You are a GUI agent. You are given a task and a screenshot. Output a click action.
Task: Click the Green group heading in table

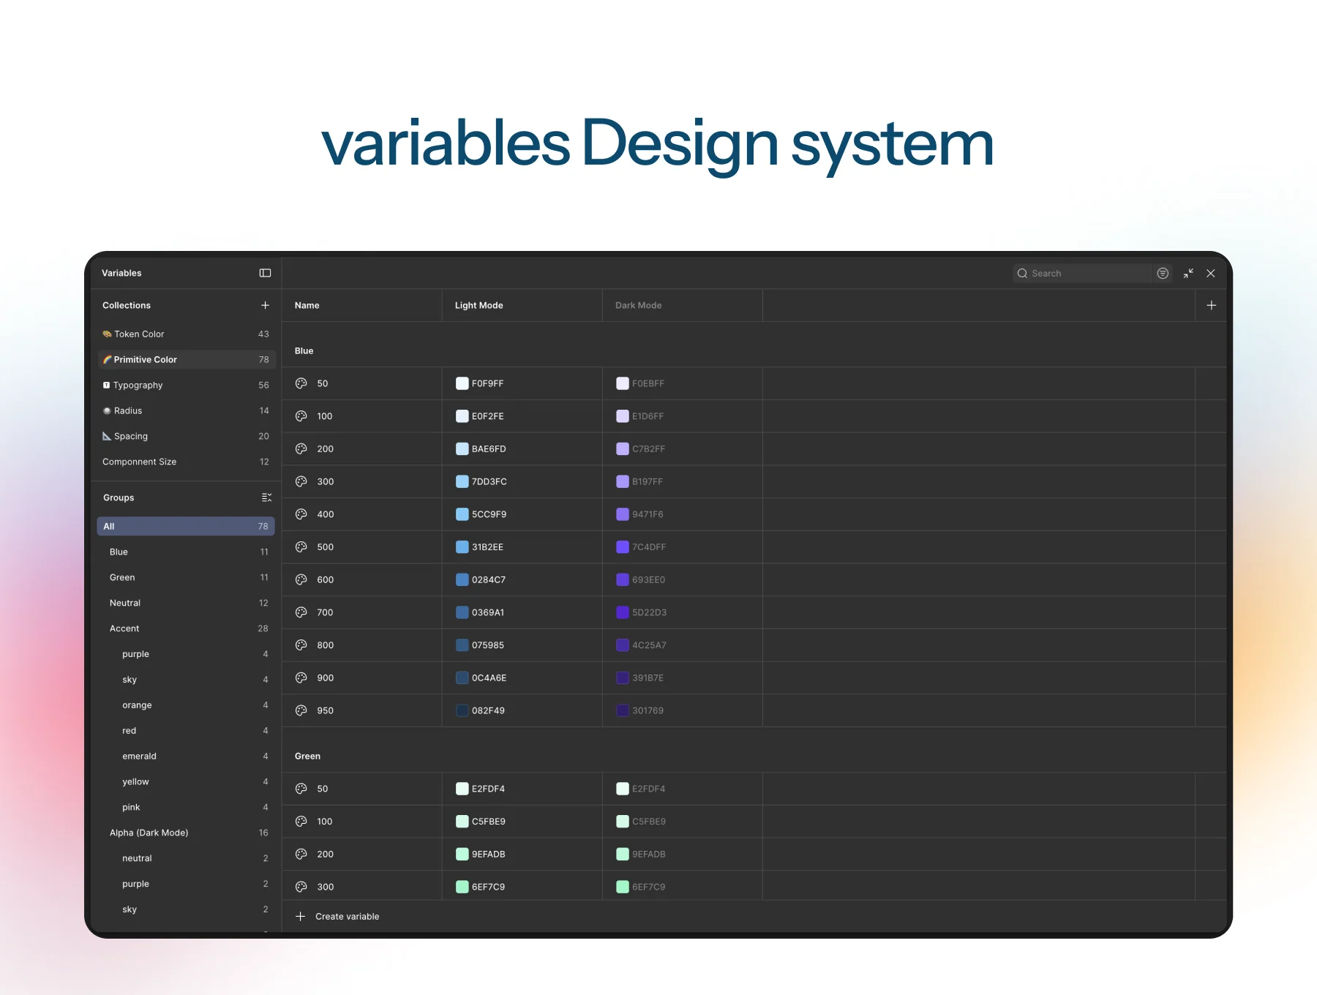pyautogui.click(x=307, y=756)
